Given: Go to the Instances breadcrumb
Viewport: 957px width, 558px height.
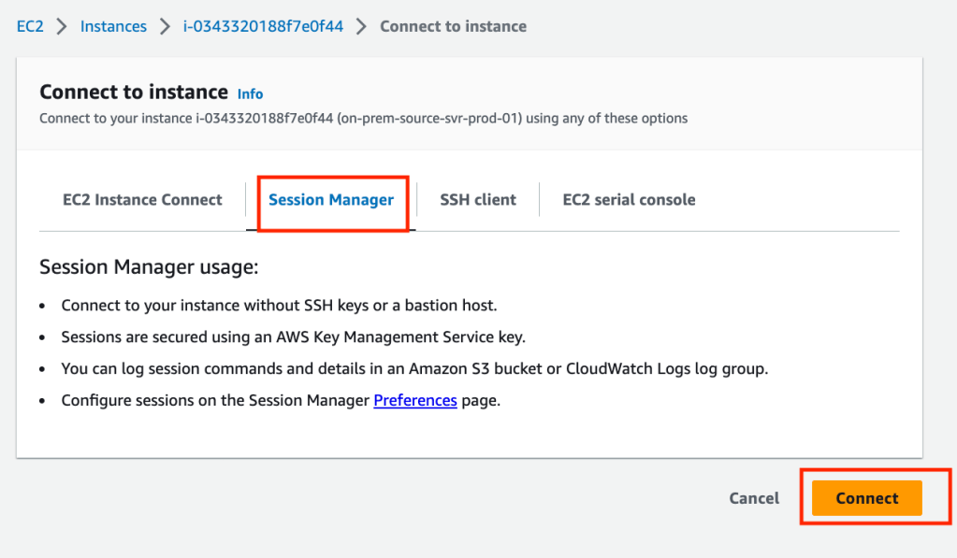Looking at the screenshot, I should pyautogui.click(x=113, y=26).
